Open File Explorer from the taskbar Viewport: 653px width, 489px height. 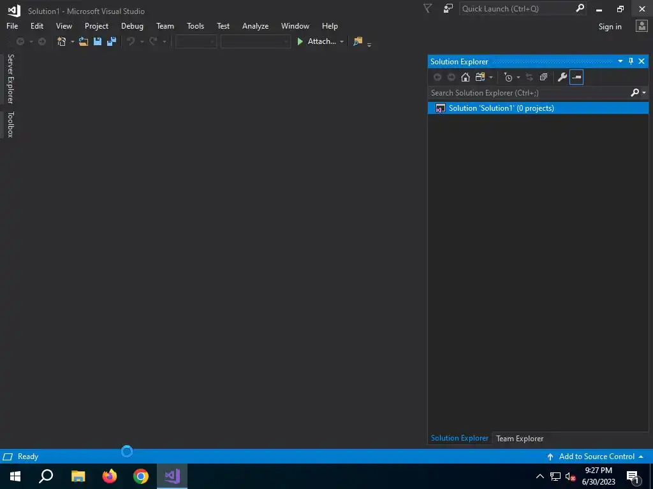[x=78, y=476]
